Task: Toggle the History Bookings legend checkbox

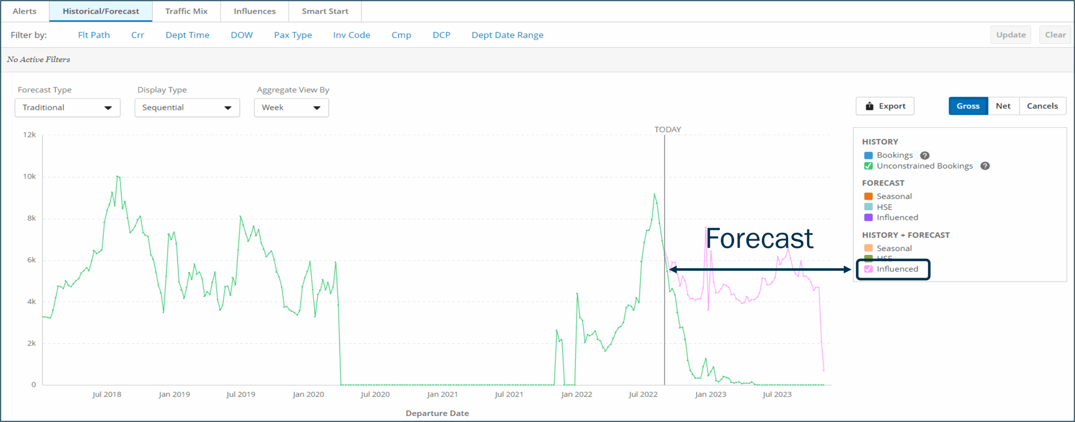Action: pyautogui.click(x=868, y=155)
